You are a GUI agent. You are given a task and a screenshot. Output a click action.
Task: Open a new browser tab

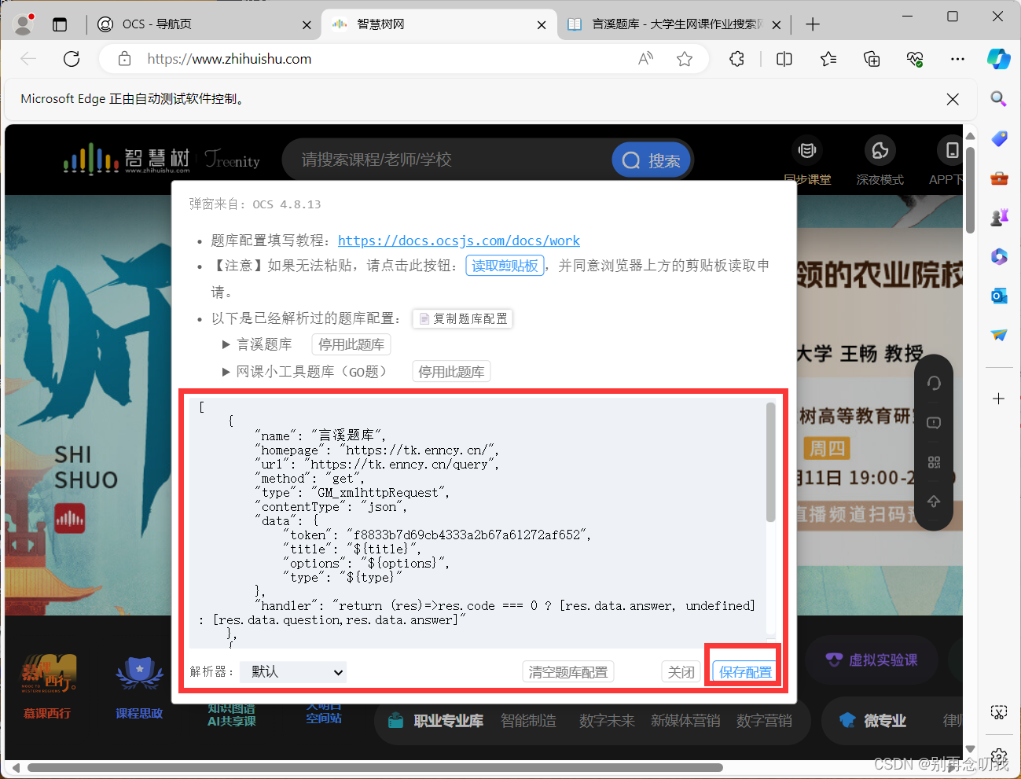click(813, 24)
